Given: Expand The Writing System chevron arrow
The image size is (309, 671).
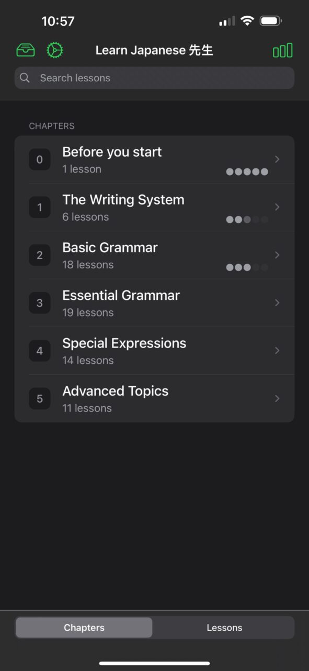Looking at the screenshot, I should pyautogui.click(x=277, y=207).
